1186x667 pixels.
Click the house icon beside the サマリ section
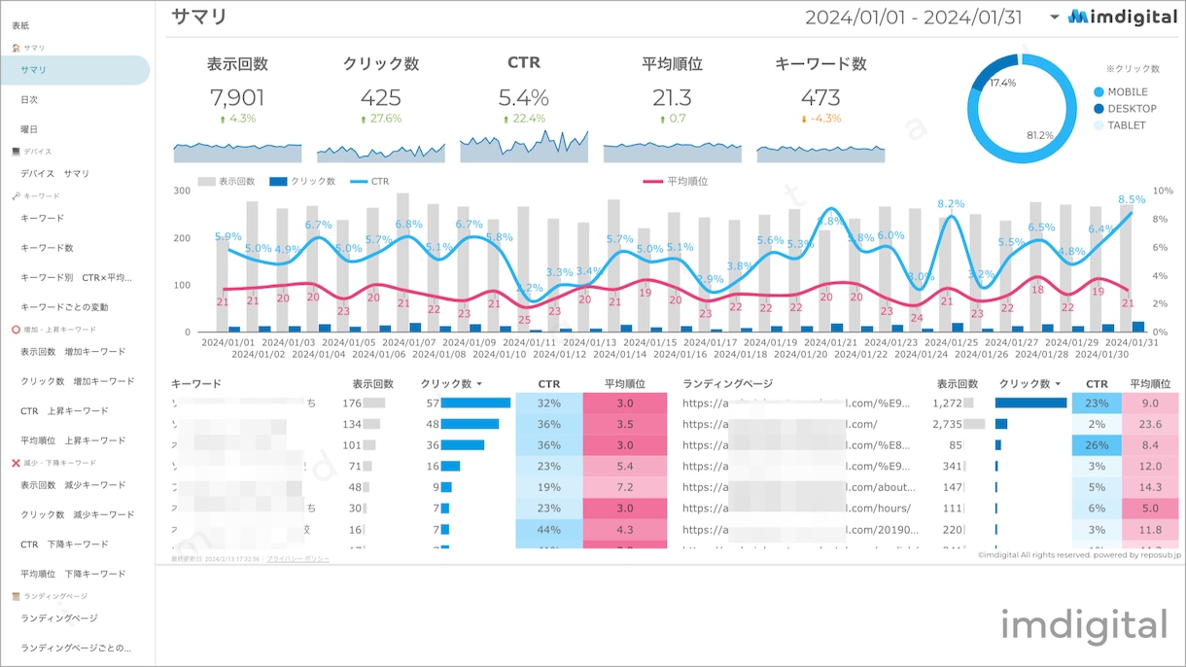click(16, 48)
